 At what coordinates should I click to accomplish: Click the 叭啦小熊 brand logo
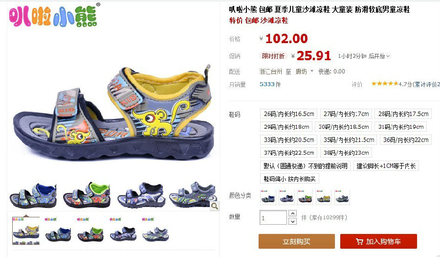53,16
